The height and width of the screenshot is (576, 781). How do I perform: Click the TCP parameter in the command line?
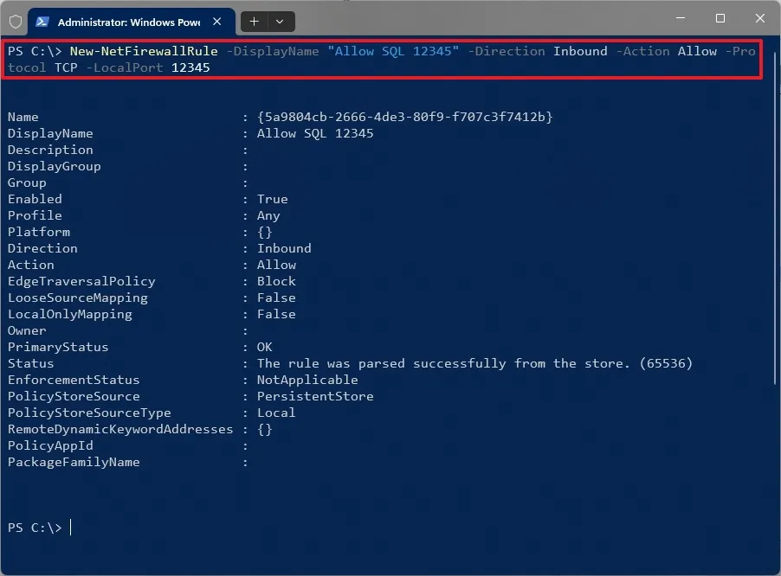point(65,67)
